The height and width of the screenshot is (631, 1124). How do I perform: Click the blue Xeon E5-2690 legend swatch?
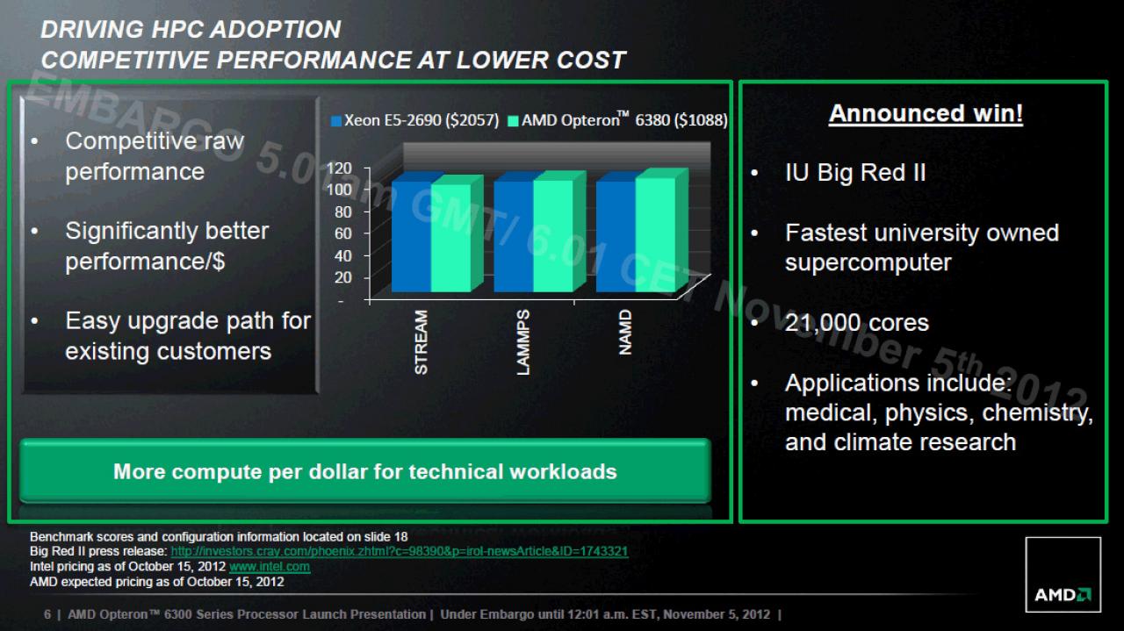[336, 122]
